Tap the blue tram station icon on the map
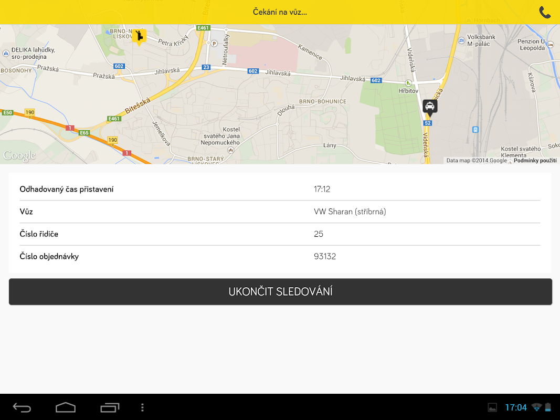Image resolution: width=560 pixels, height=420 pixels. [476, 130]
